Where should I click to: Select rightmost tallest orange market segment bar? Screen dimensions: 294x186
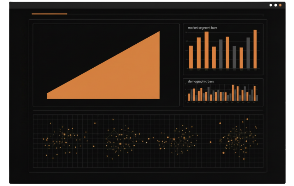coord(255,49)
